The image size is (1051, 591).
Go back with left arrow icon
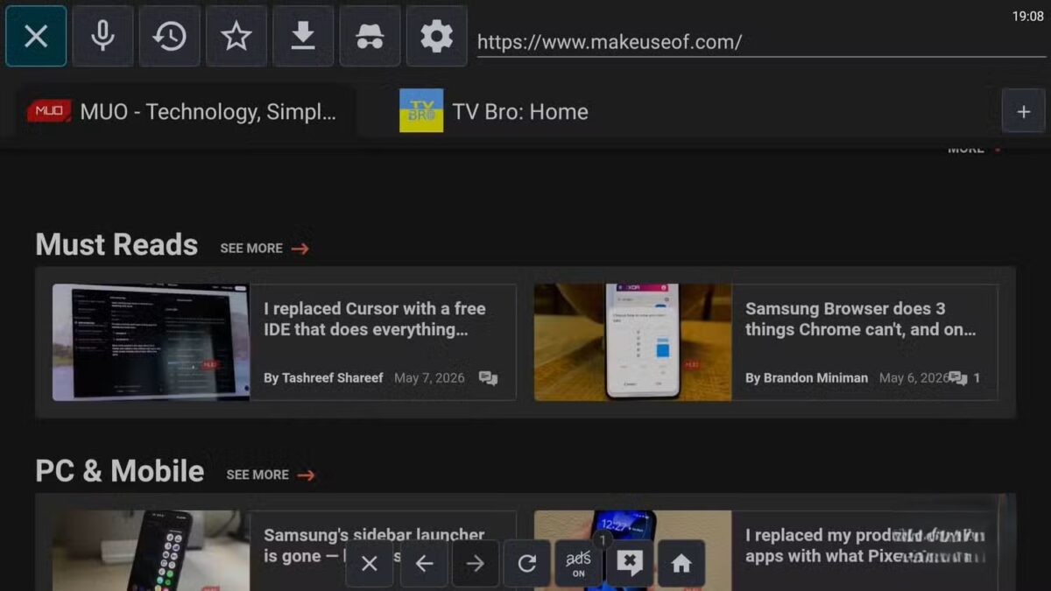tap(424, 564)
